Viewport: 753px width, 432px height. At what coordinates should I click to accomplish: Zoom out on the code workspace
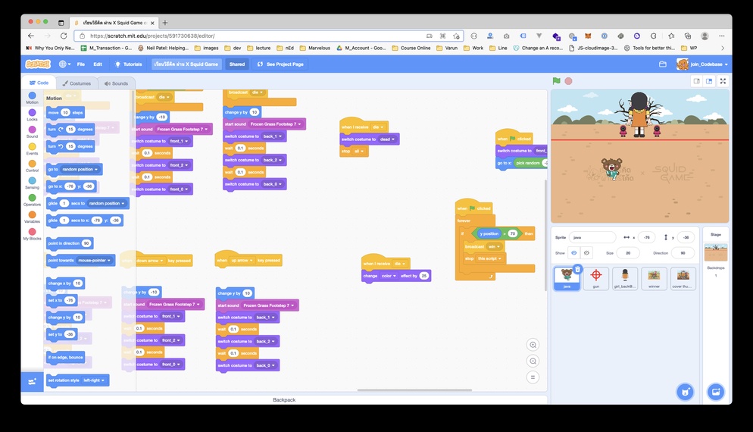(533, 361)
